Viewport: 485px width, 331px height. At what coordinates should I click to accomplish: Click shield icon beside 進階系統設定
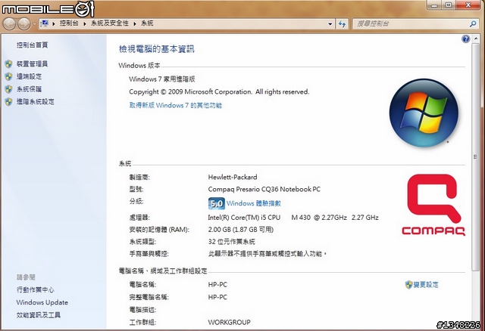[x=8, y=102]
